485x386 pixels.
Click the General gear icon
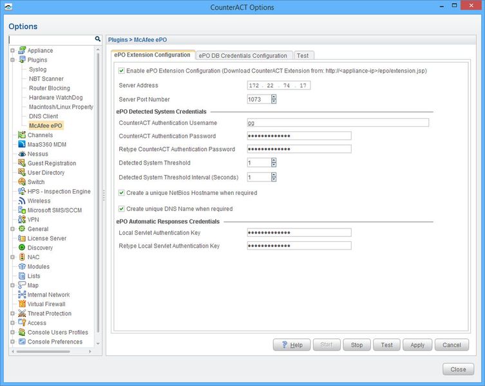(22, 228)
